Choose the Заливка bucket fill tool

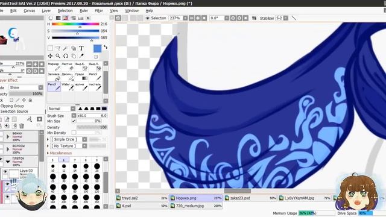click(x=54, y=77)
